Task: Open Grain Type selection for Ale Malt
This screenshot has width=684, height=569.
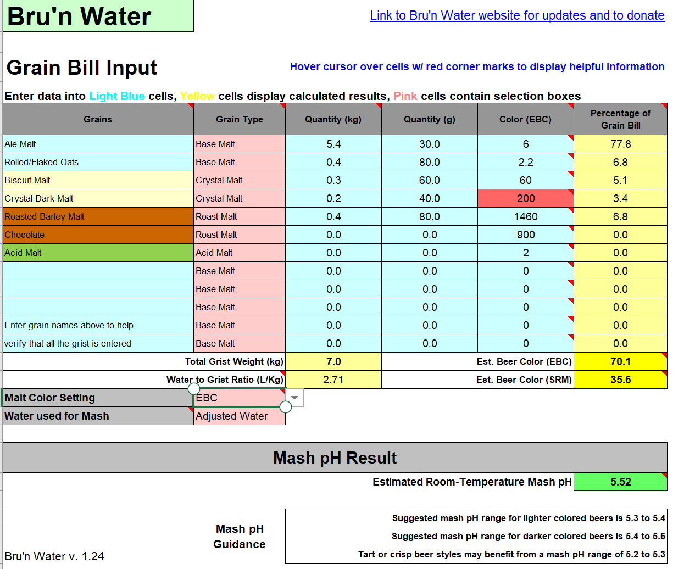Action: click(239, 144)
